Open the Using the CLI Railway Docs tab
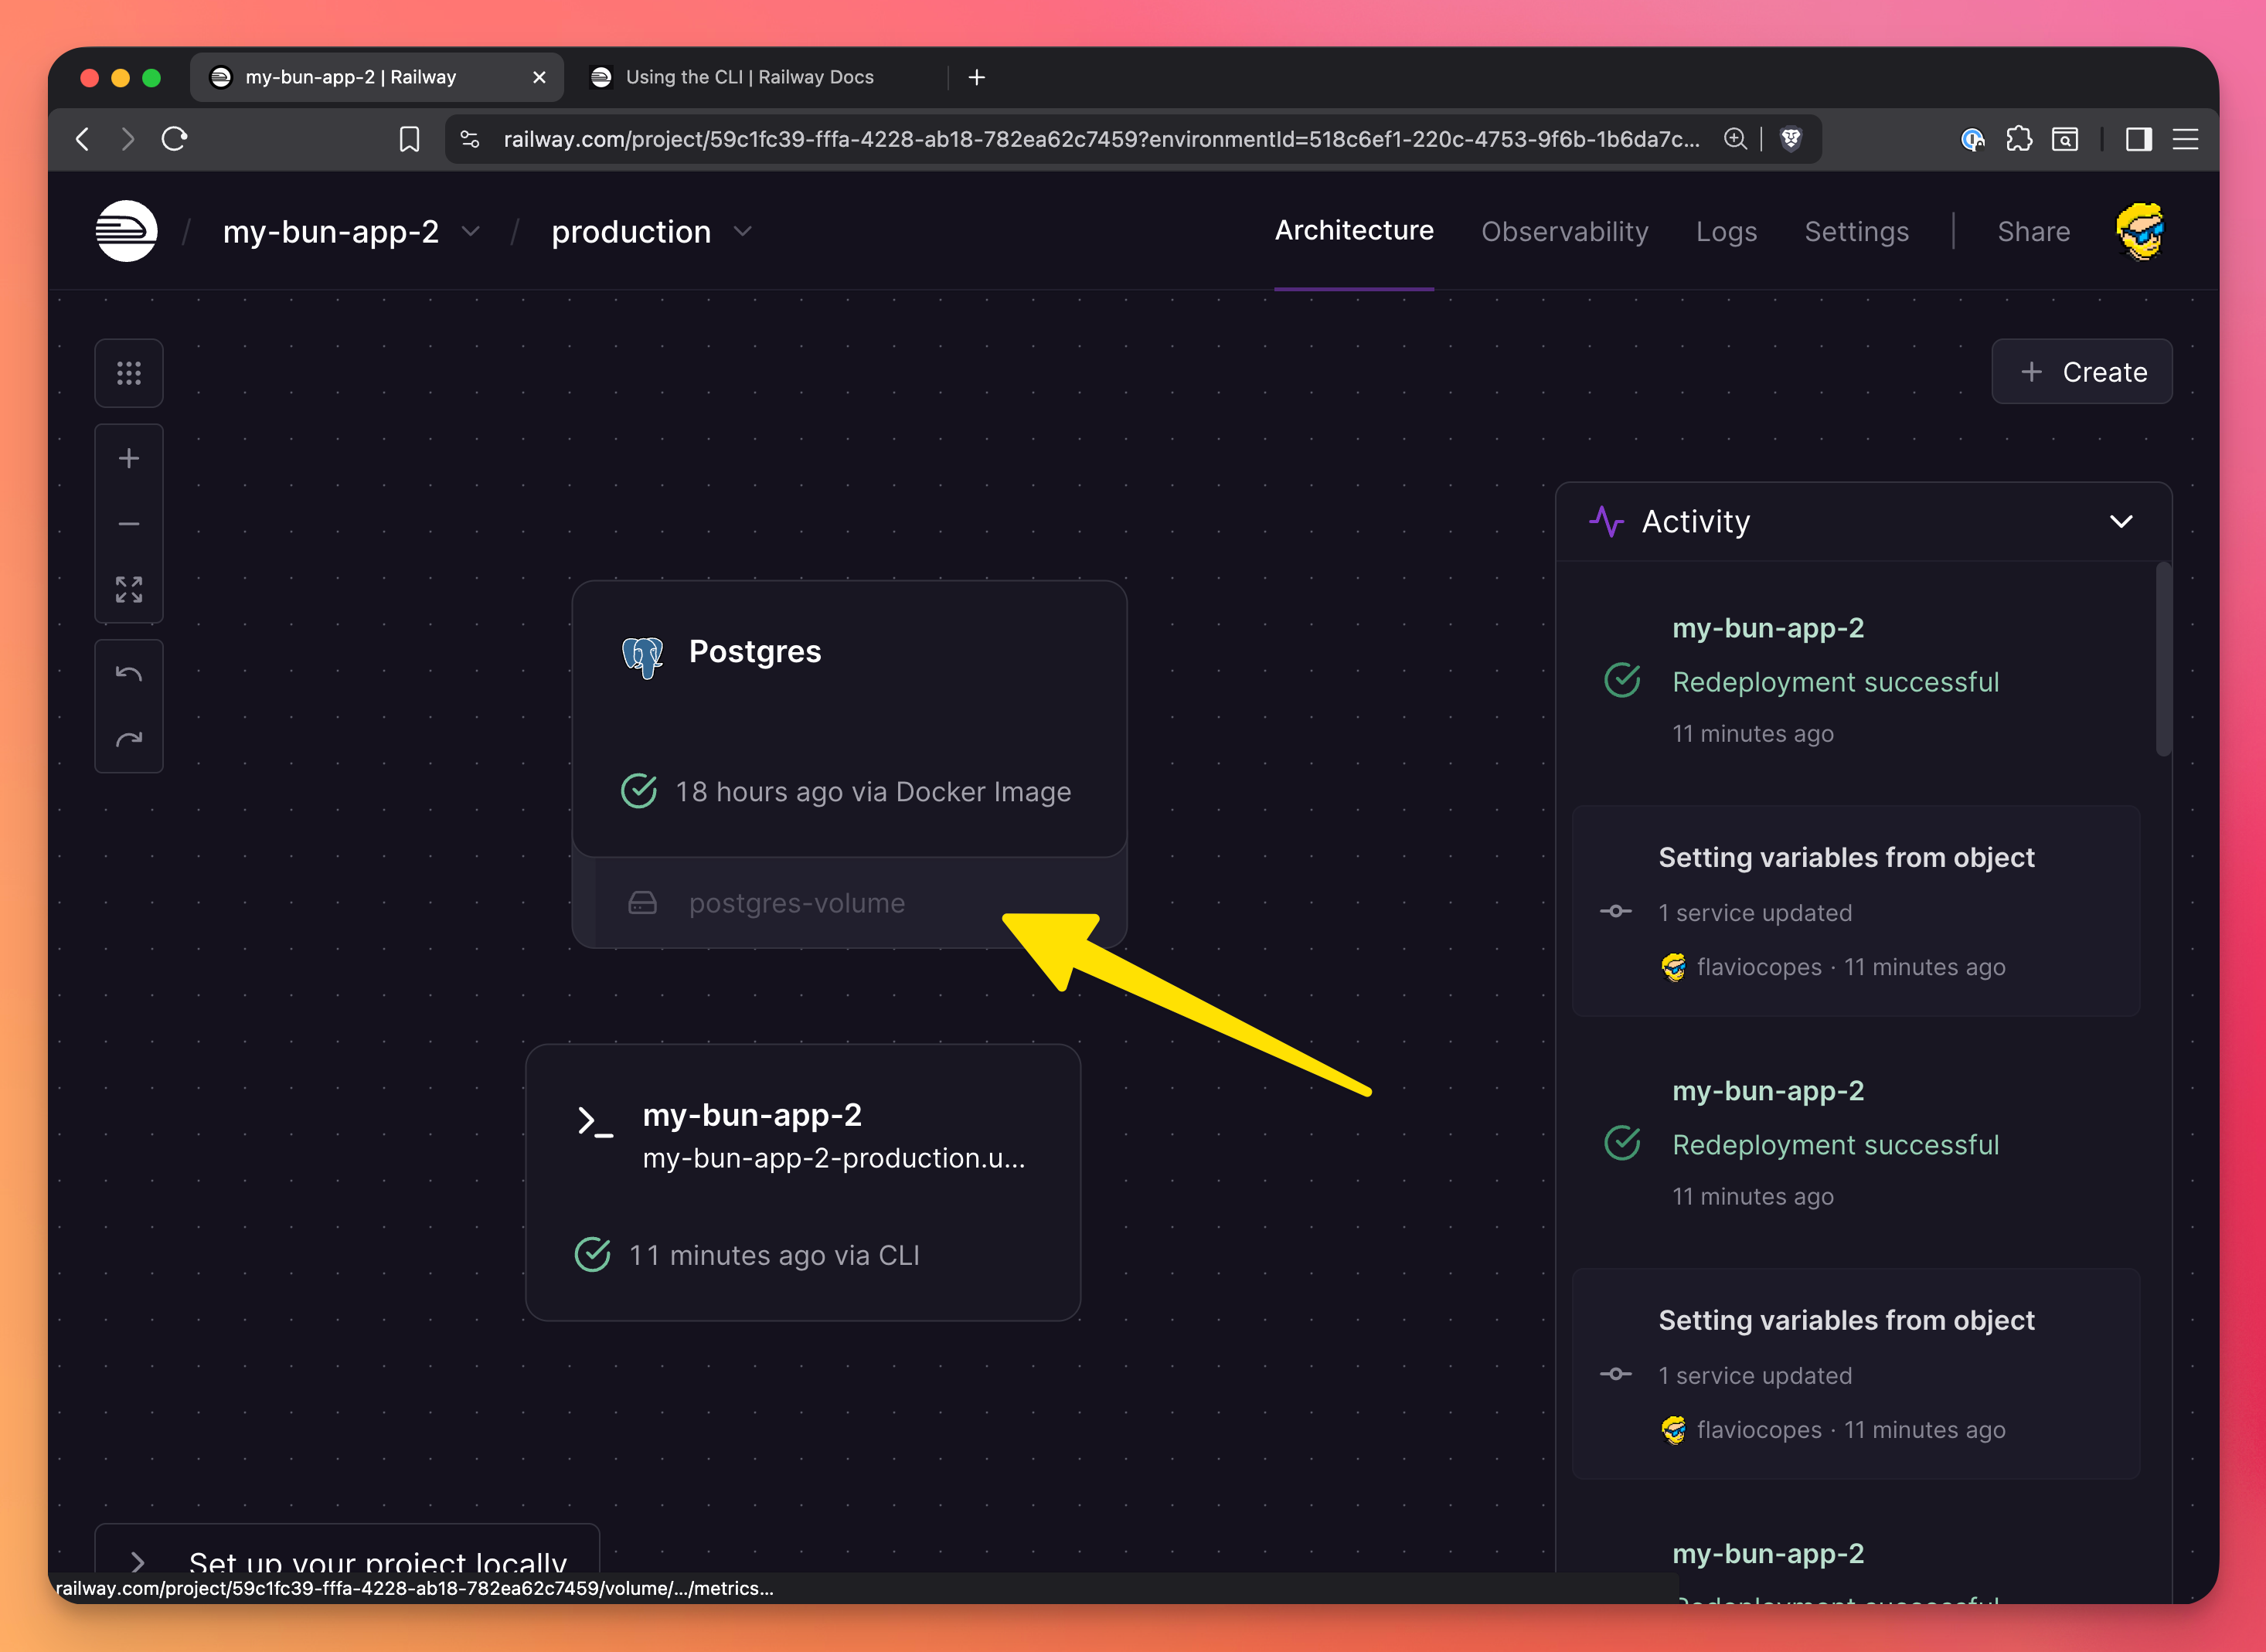The image size is (2266, 1652). click(x=749, y=77)
